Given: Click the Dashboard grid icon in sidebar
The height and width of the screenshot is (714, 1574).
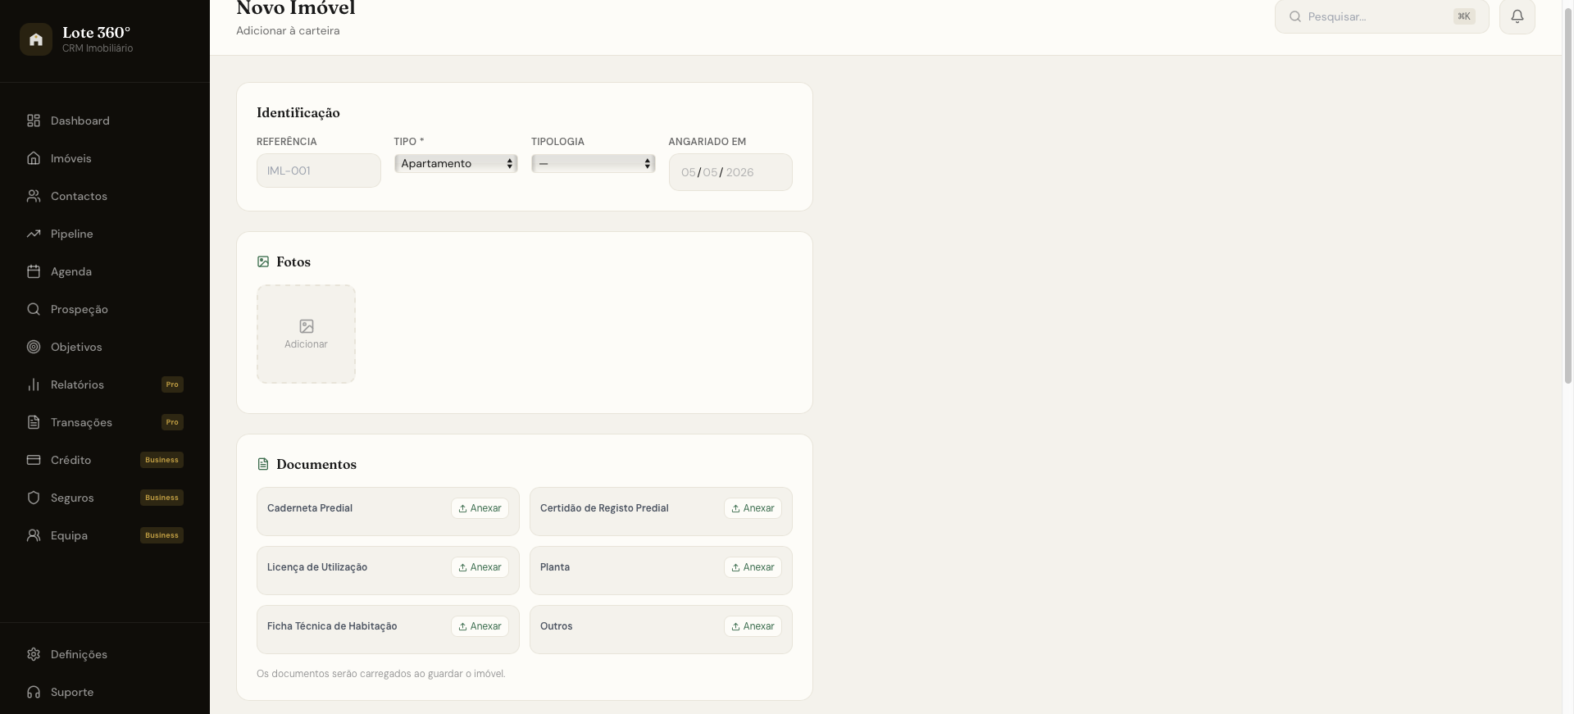Looking at the screenshot, I should 34,121.
